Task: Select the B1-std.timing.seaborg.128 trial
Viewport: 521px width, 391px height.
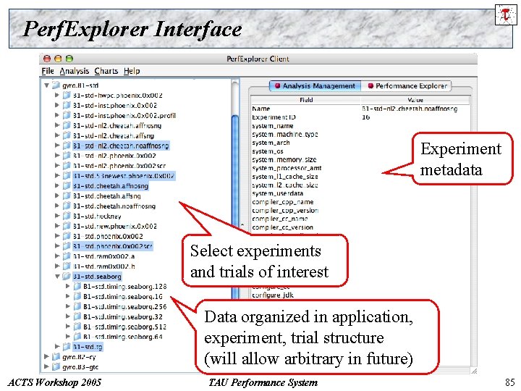Action: click(125, 286)
